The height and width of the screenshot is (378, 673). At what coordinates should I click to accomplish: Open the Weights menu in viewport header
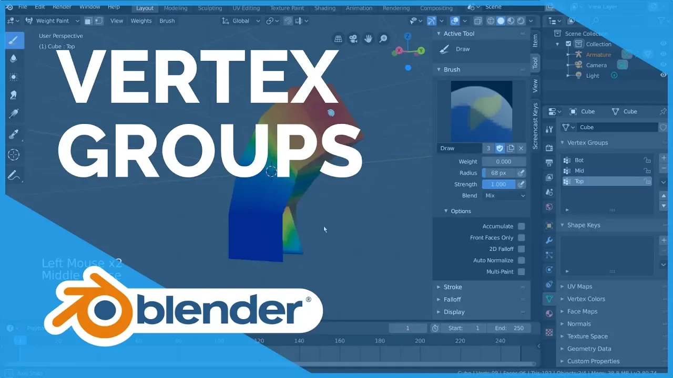141,21
